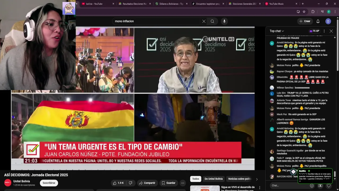Install app icon in the address bar
The image size is (339, 191).
click(x=298, y=12)
